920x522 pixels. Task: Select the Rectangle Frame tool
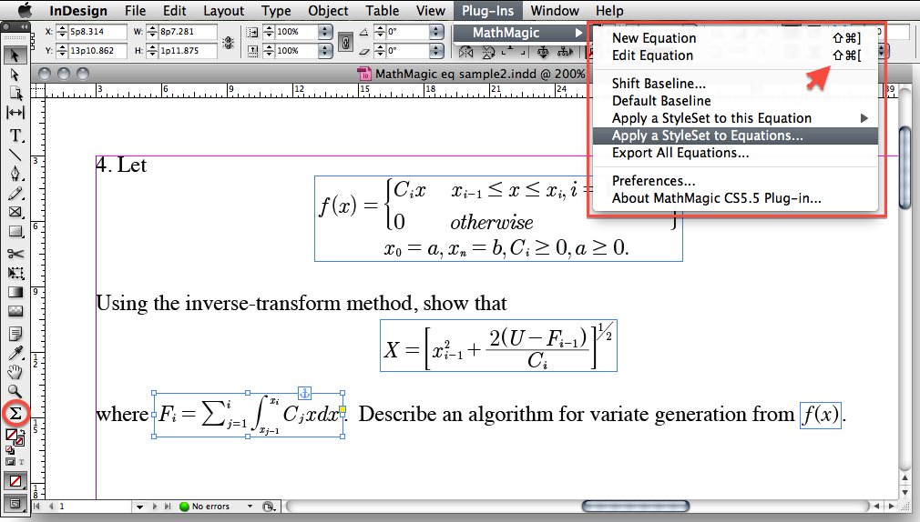tap(15, 212)
